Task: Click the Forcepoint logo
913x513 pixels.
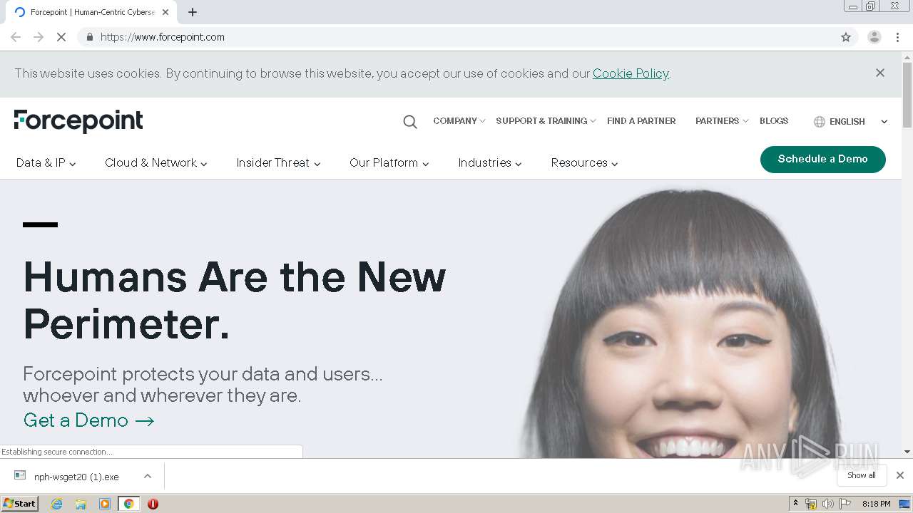Action: point(78,121)
